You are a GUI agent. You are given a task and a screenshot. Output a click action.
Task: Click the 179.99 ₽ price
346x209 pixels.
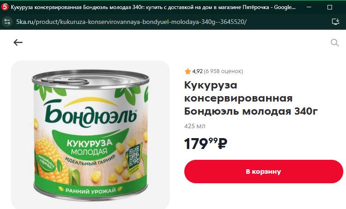[x=206, y=144]
